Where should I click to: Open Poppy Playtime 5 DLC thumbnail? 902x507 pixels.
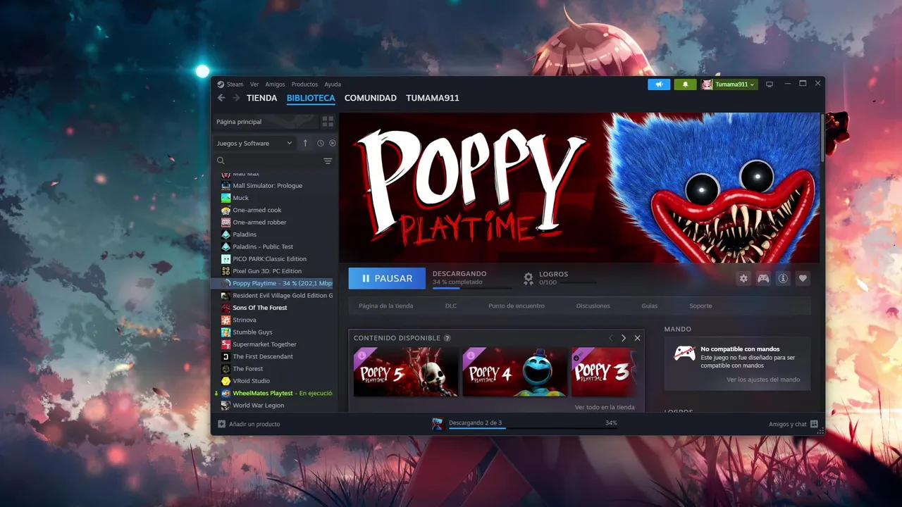click(406, 372)
